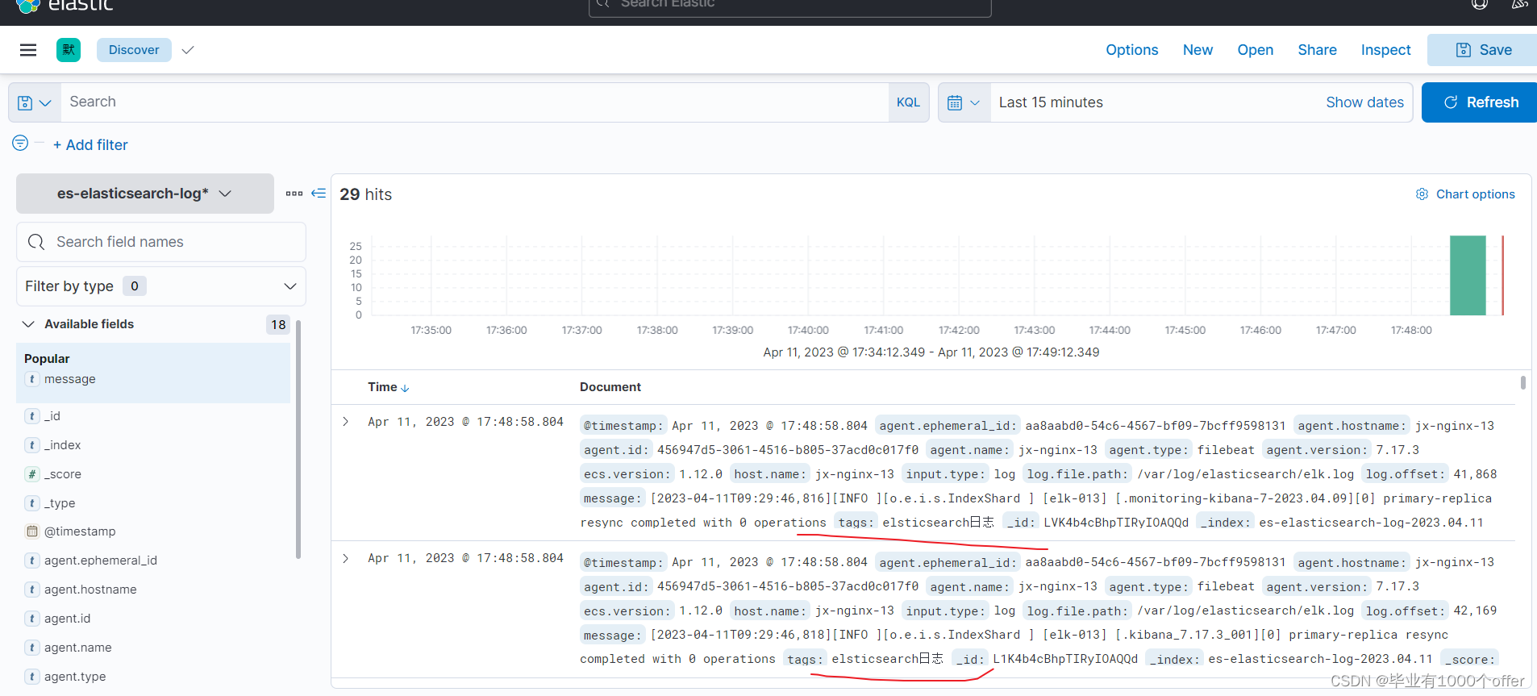
Task: Open the hamburger navigation menu
Action: (28, 50)
